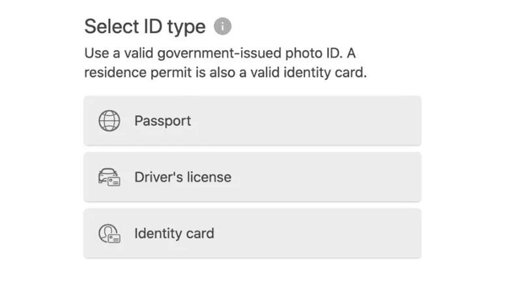Screen dimensions: 505x293
Task: Click the car and card icon
Action: tap(109, 177)
